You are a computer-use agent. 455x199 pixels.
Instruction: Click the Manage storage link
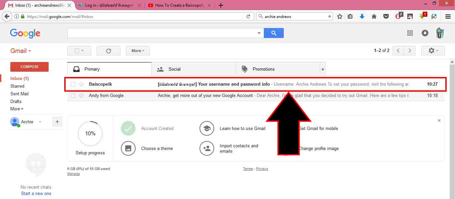(74, 174)
